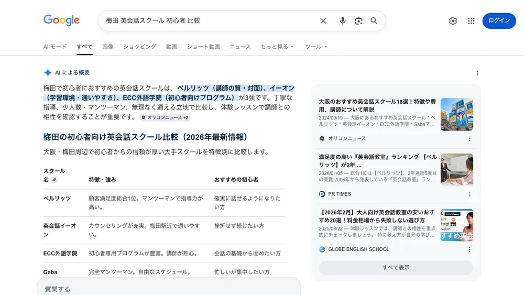Click おすすめの初心者 column header
This screenshot has width=524, height=295.
pyautogui.click(x=236, y=180)
